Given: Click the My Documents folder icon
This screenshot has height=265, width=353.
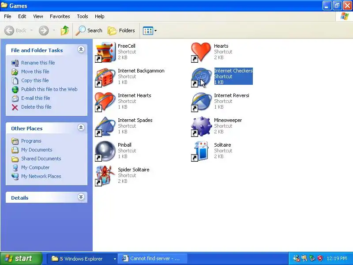Looking at the screenshot, I should click(x=15, y=150).
